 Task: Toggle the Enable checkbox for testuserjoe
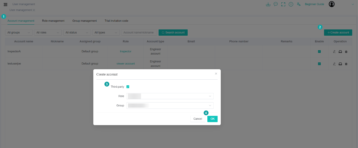(319, 64)
